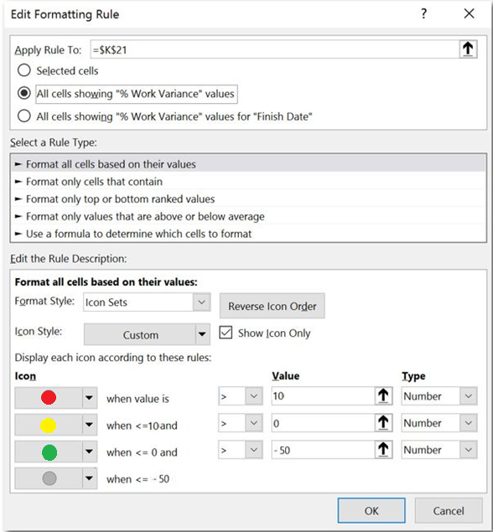
Task: Click the OK button
Action: pyautogui.click(x=371, y=510)
